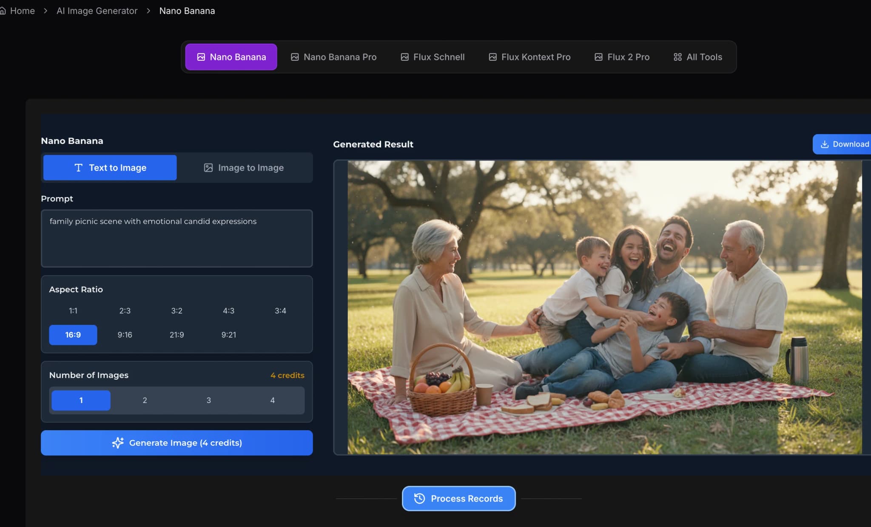The width and height of the screenshot is (871, 527).
Task: Click the Image to Image picture icon
Action: (208, 168)
